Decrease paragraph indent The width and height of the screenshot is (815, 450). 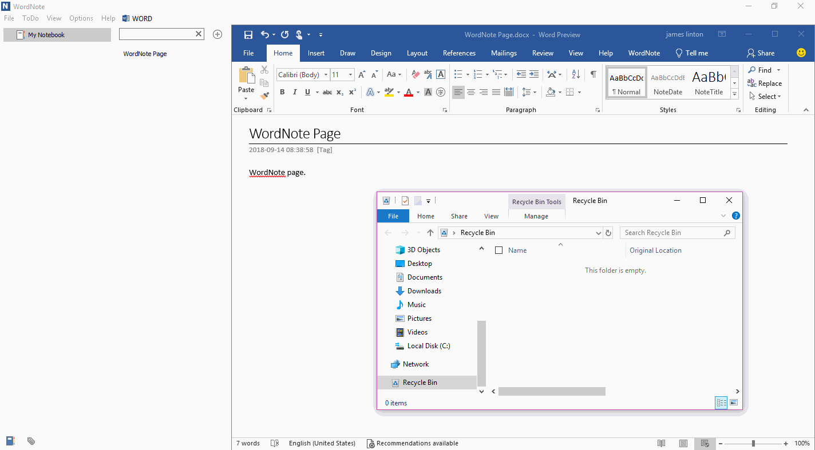point(521,74)
